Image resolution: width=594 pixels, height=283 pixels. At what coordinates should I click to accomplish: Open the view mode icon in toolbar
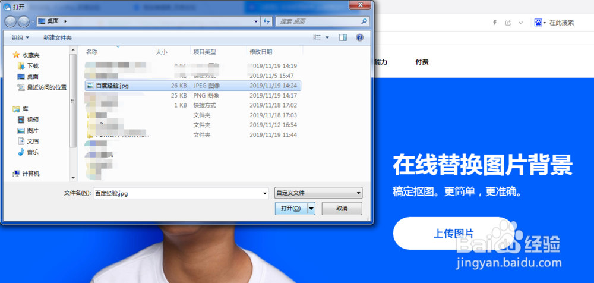[x=317, y=37]
